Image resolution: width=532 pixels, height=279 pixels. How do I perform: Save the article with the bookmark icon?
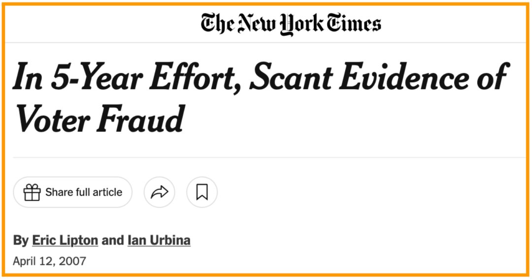(201, 192)
